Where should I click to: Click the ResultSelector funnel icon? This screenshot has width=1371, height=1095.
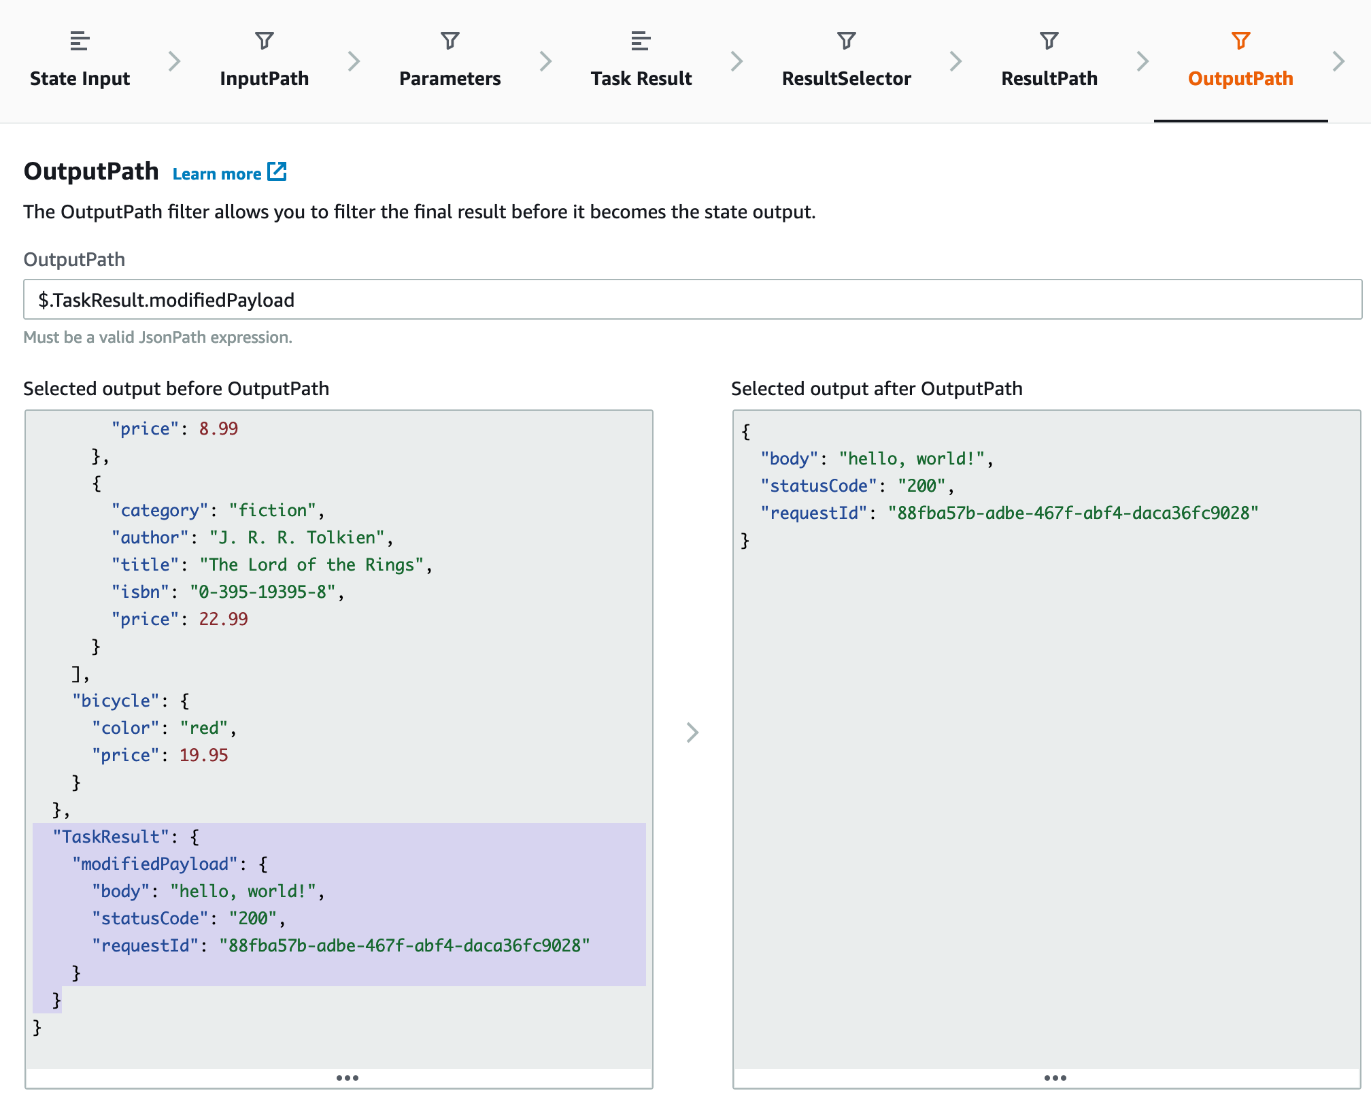point(846,41)
